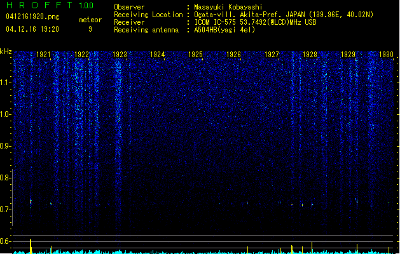Screen dimensions: 400x254
Task: Click the date stamp 04.12.16 19:20
Action: click(x=32, y=29)
